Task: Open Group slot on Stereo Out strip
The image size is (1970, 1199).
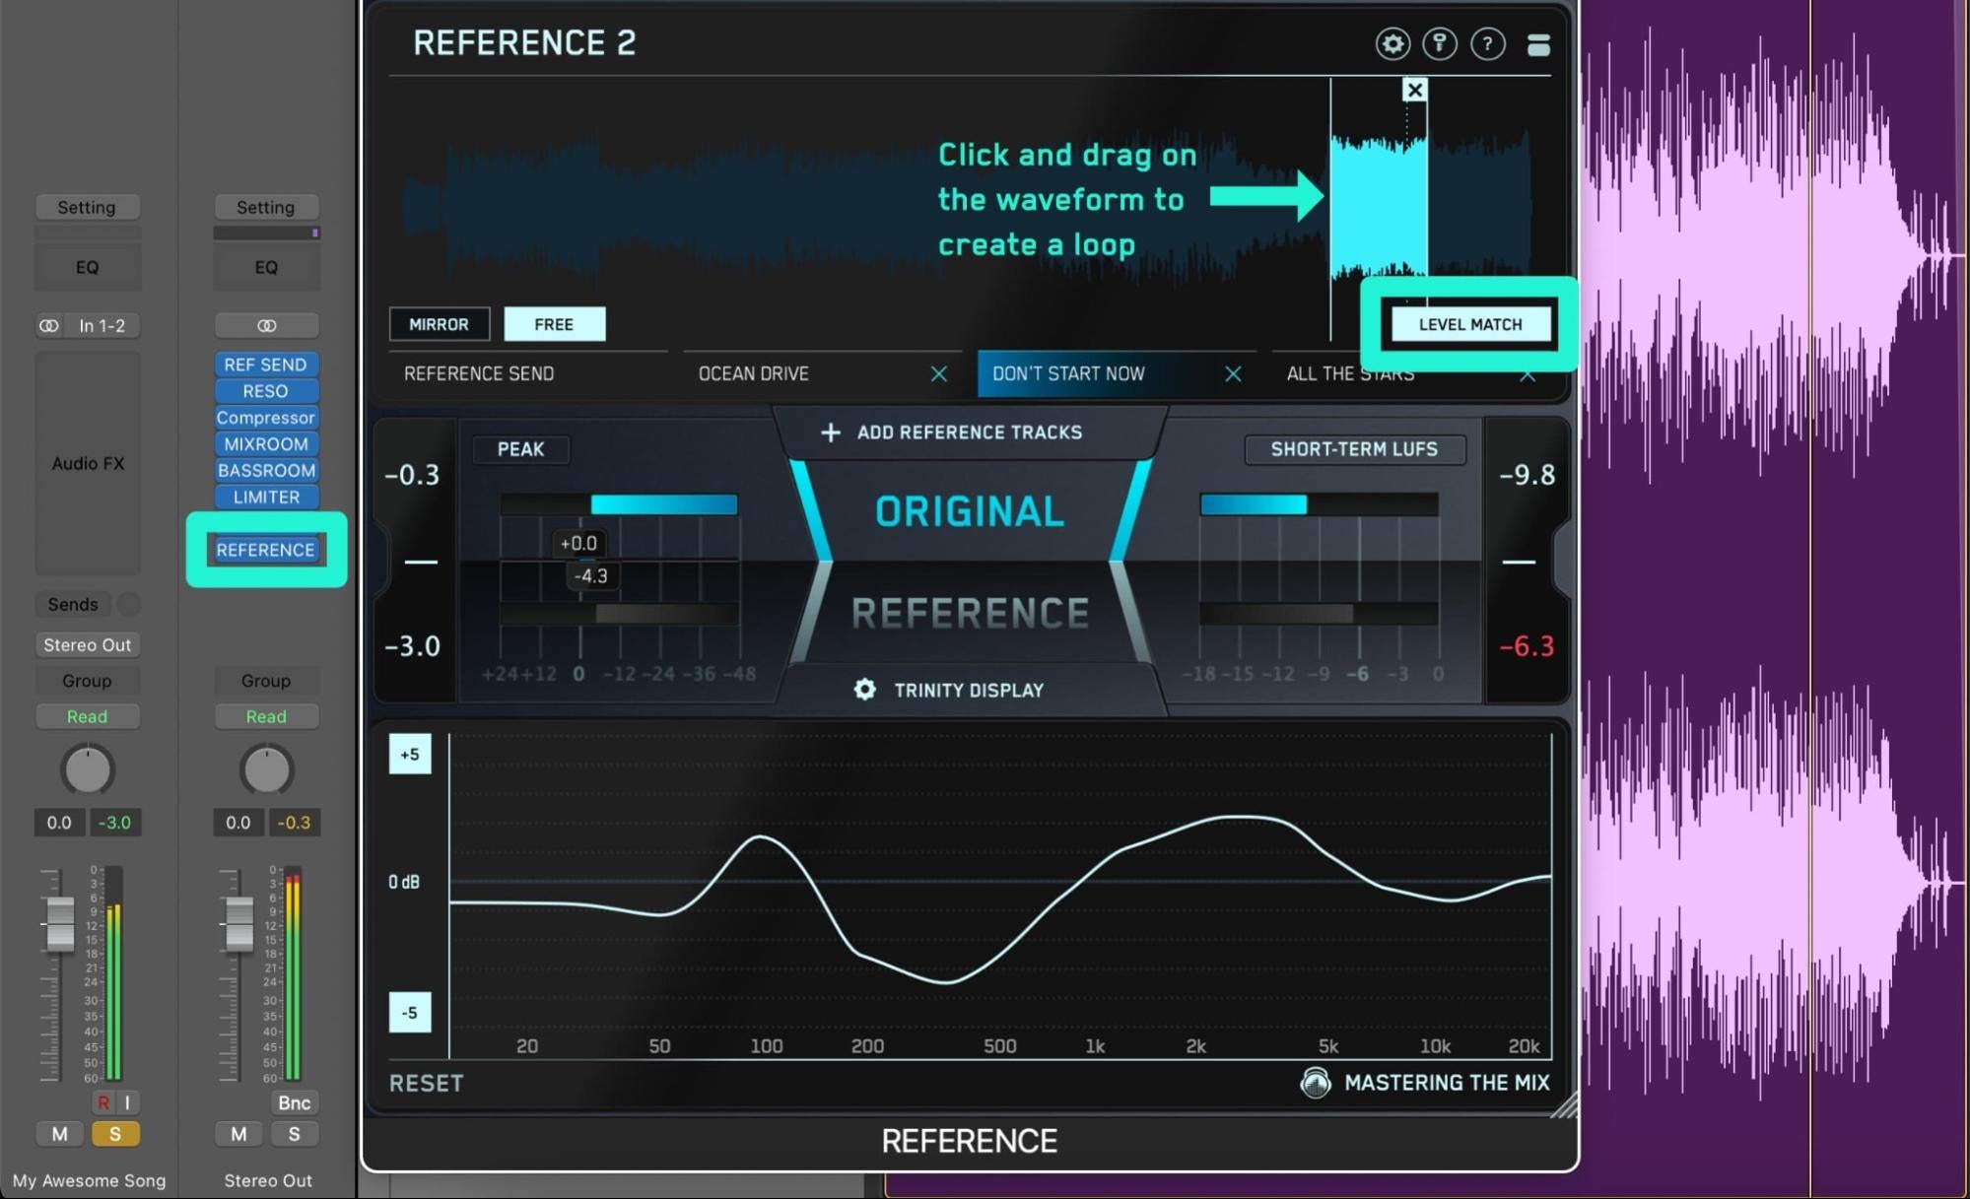Action: (266, 681)
